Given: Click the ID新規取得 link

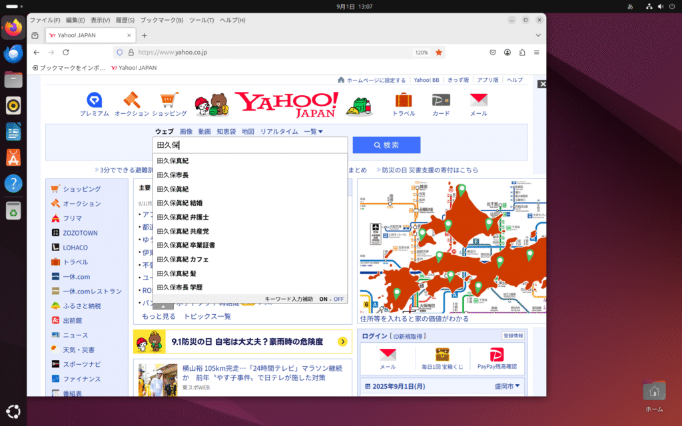Looking at the screenshot, I should [408, 336].
